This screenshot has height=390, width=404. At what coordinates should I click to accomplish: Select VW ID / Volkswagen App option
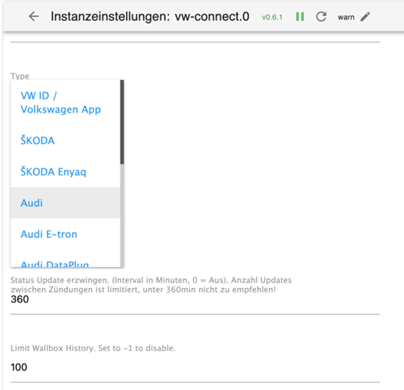(65, 103)
